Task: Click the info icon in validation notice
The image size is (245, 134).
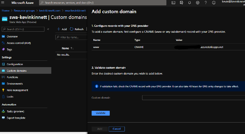Action: click(x=96, y=86)
